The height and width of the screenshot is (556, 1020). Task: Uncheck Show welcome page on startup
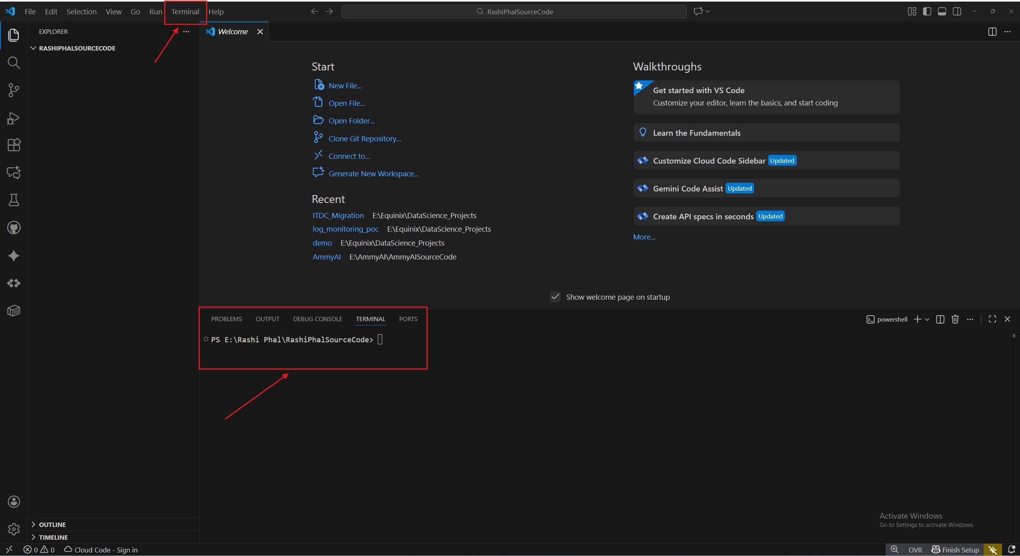(555, 297)
